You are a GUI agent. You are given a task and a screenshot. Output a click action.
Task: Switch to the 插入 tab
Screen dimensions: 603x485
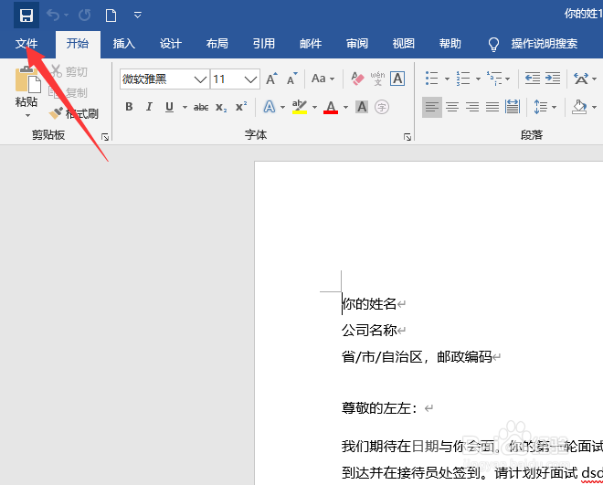(124, 44)
